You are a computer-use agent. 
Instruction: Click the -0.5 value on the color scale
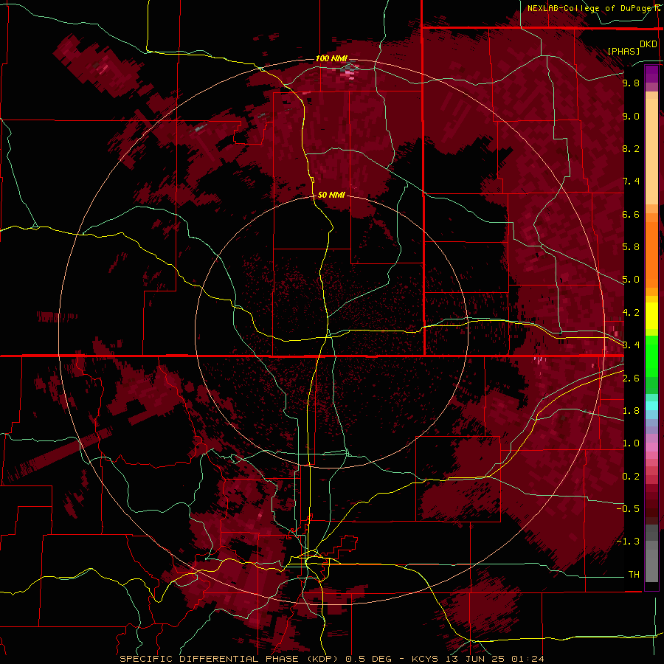click(x=628, y=509)
